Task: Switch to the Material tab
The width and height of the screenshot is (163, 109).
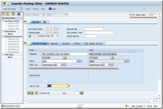Action: [x=54, y=44]
